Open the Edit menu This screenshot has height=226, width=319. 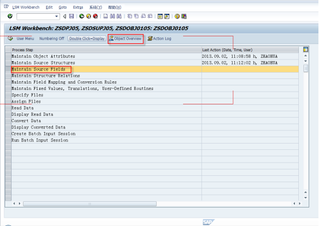click(x=49, y=7)
